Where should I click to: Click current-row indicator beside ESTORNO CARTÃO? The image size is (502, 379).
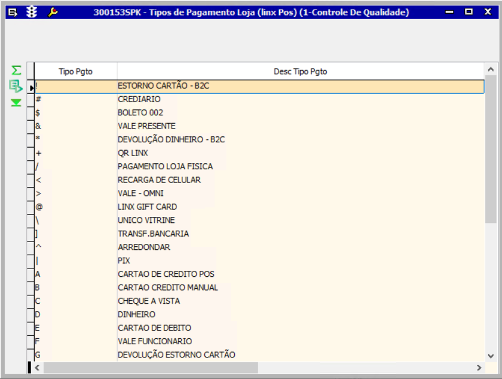30,87
